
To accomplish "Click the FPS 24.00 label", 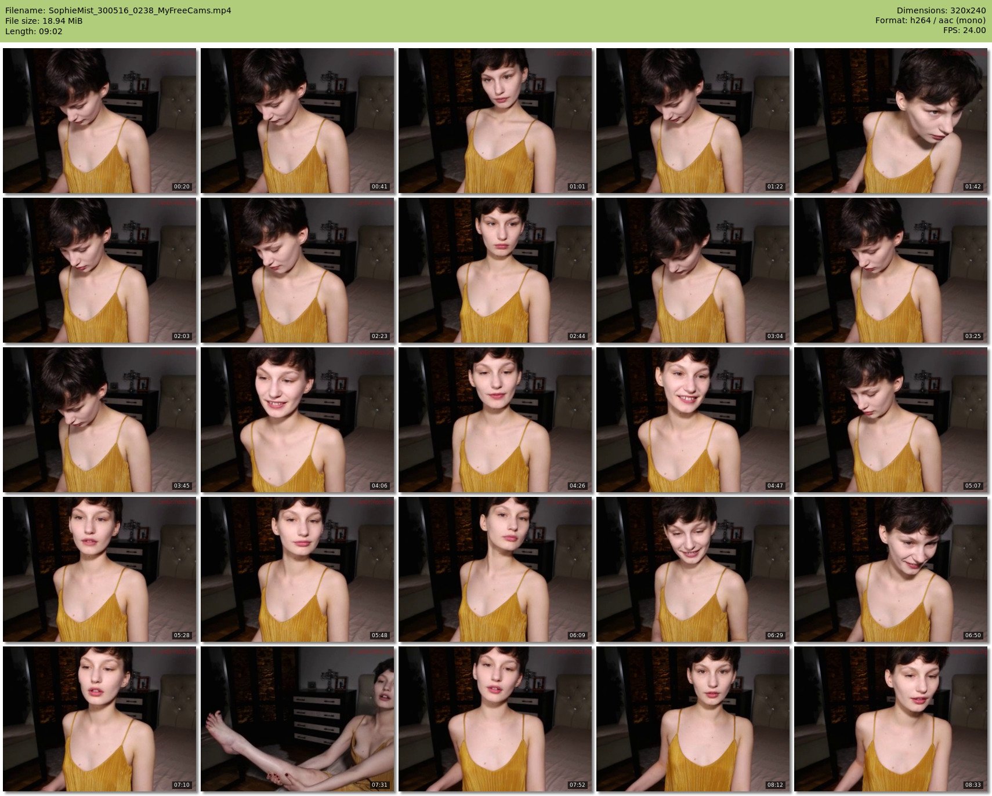I will click(964, 31).
